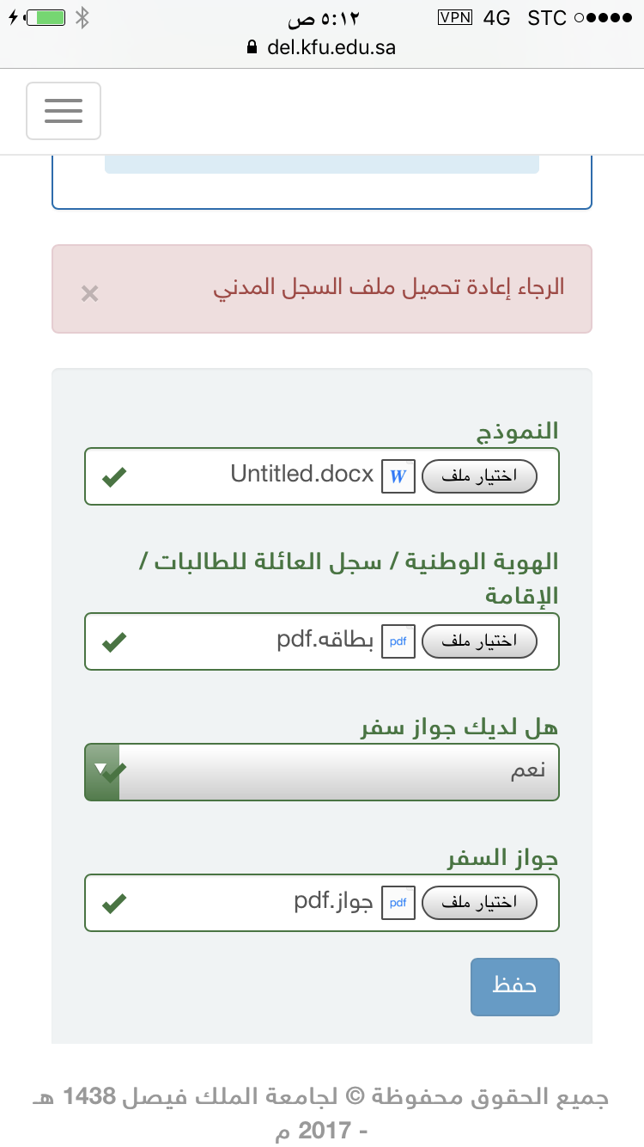Choose file for النموذج upload

click(x=480, y=476)
